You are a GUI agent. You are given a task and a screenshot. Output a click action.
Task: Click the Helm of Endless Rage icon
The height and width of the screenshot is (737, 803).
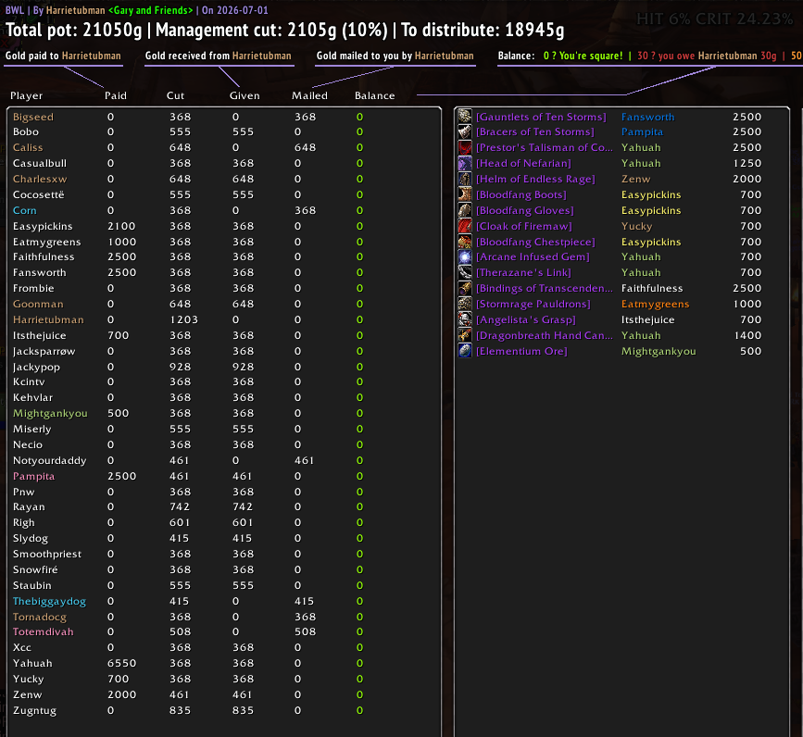click(465, 179)
